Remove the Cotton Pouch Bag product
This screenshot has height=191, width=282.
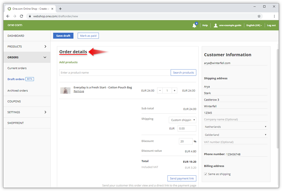[79, 92]
